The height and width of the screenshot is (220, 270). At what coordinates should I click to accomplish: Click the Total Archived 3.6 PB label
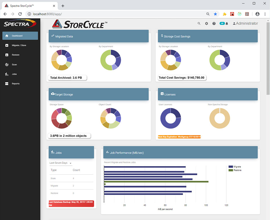coord(67,78)
